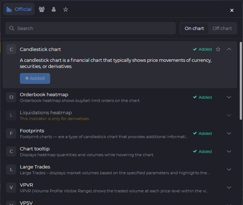
Task: Click the Volume Profile Visible Range description
Action: (x=114, y=191)
